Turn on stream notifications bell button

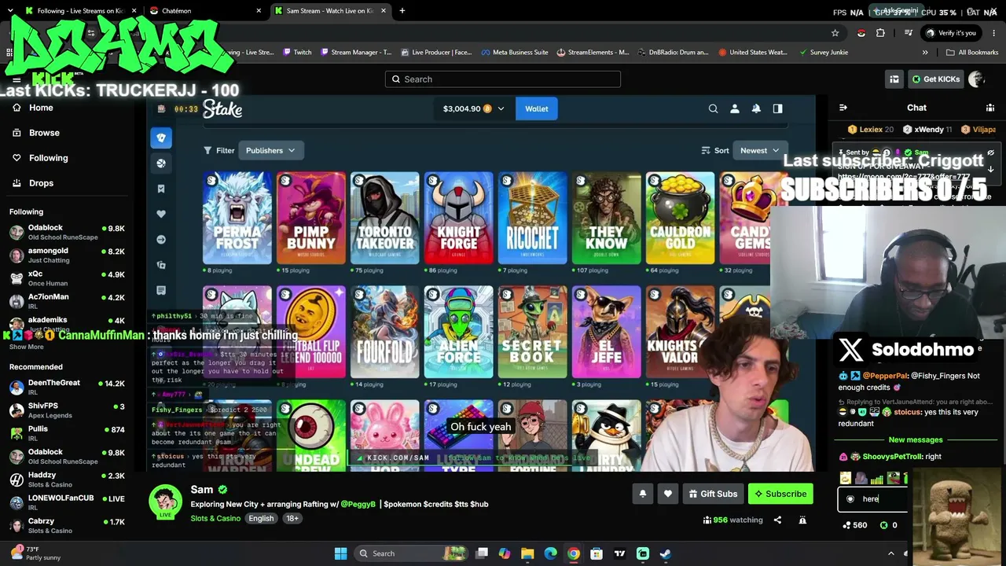(642, 494)
